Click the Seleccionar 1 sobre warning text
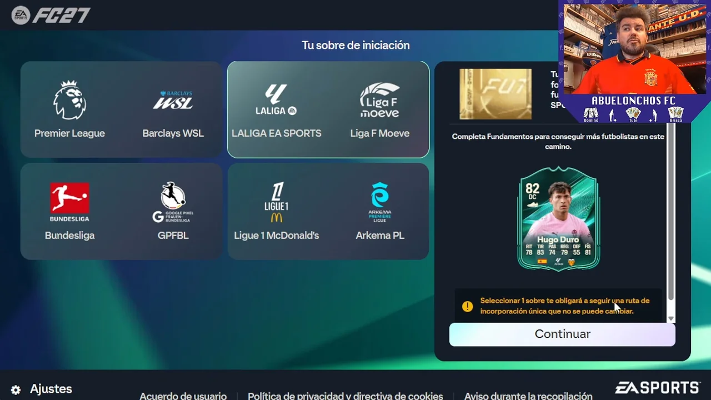Image resolution: width=711 pixels, height=400 pixels. (x=565, y=306)
